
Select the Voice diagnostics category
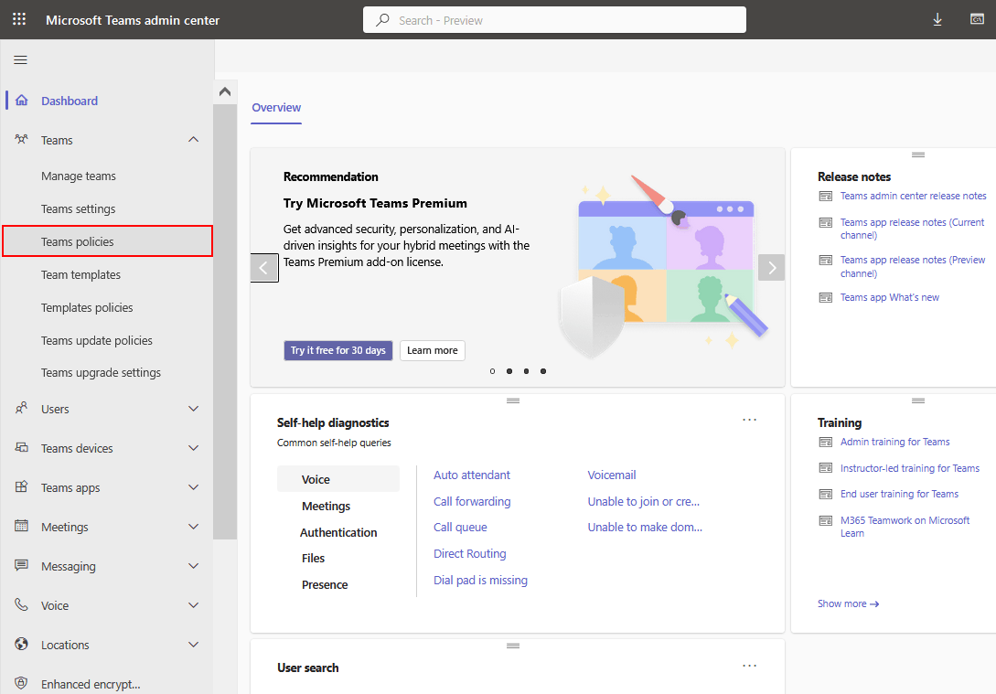click(337, 479)
